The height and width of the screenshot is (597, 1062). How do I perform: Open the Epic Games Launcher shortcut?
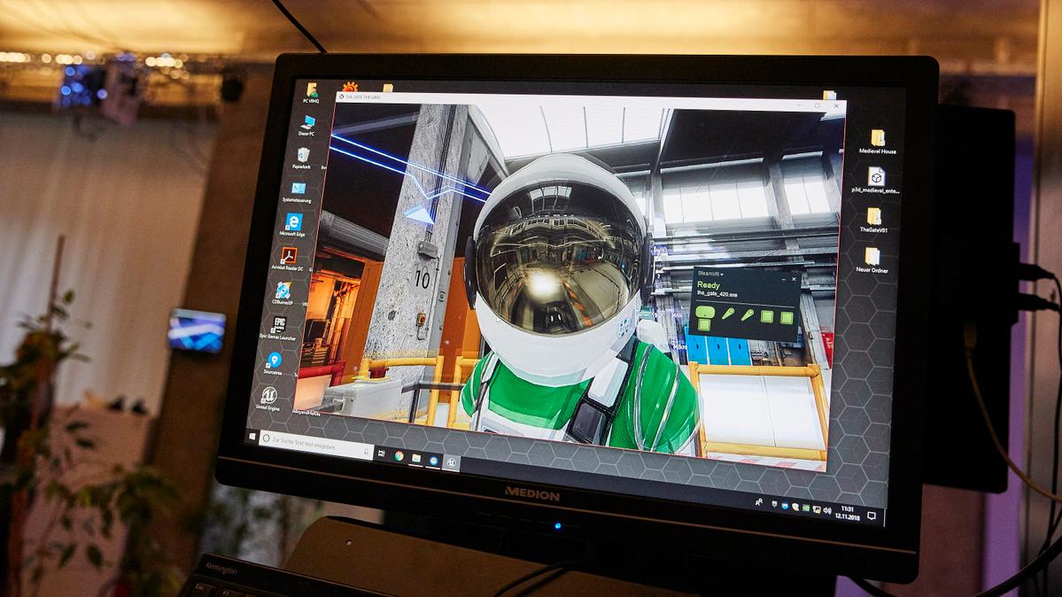pos(278,328)
